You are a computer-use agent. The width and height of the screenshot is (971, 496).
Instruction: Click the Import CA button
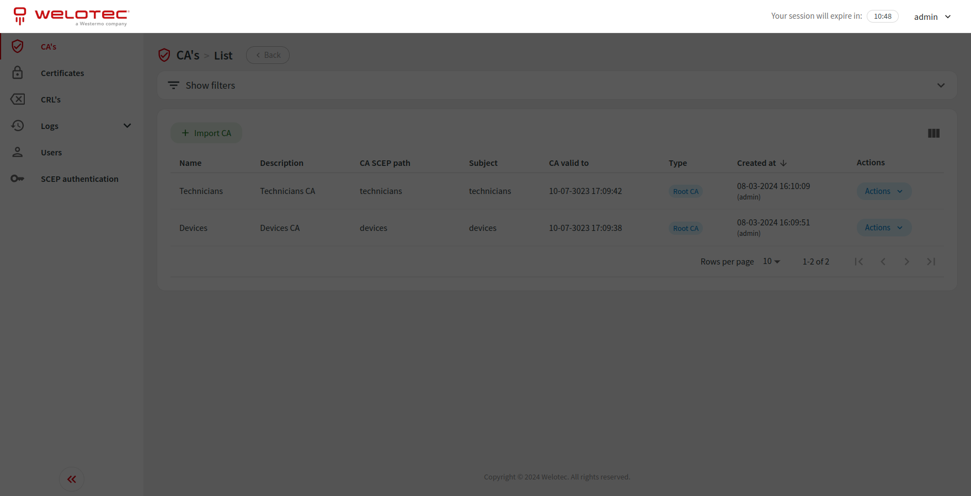(x=206, y=133)
